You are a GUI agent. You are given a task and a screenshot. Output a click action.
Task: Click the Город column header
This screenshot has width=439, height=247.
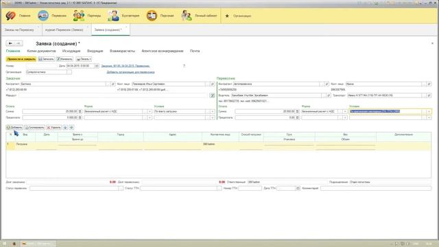(x=121, y=134)
